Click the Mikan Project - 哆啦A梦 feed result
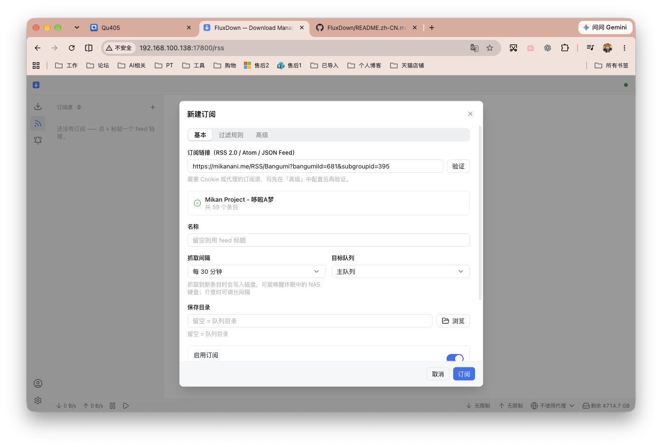Screen dimensions: 662x447 (328, 203)
